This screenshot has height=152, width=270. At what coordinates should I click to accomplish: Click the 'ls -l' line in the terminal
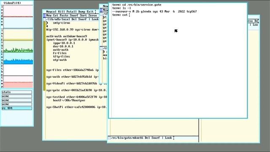click(x=121, y=8)
